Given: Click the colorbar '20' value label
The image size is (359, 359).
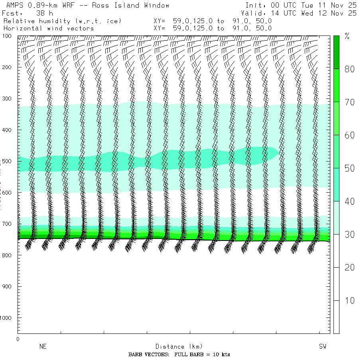Looking at the screenshot, I should click(x=349, y=268).
